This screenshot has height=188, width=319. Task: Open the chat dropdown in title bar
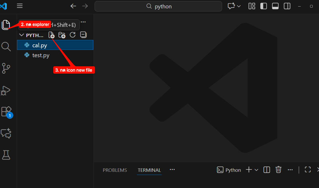[239, 6]
